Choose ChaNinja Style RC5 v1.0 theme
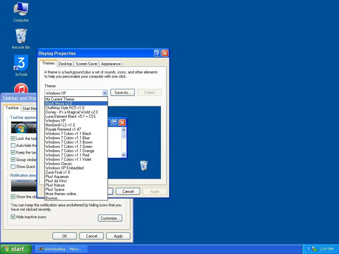 pyautogui.click(x=76, y=108)
